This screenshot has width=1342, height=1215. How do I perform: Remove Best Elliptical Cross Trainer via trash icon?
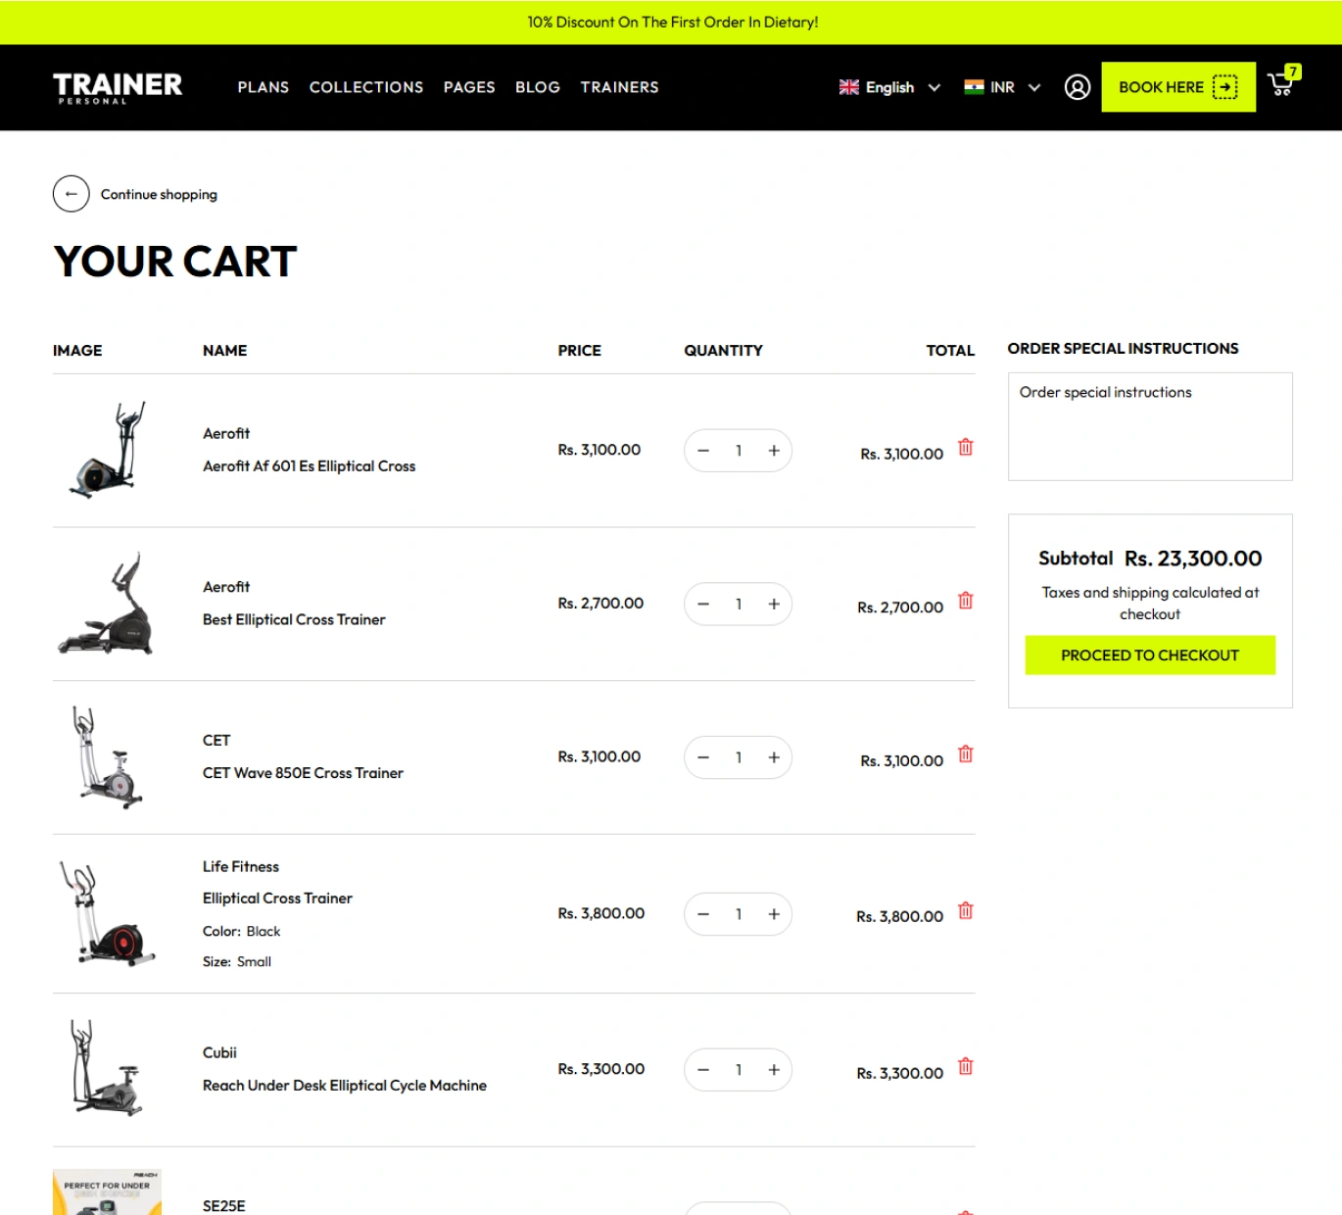pos(965,601)
